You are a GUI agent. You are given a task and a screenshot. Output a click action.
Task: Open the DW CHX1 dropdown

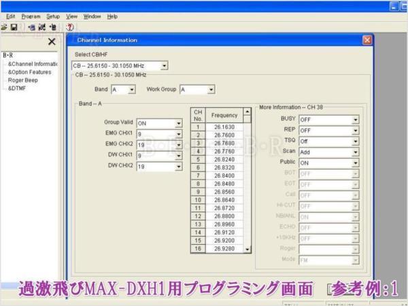178,156
